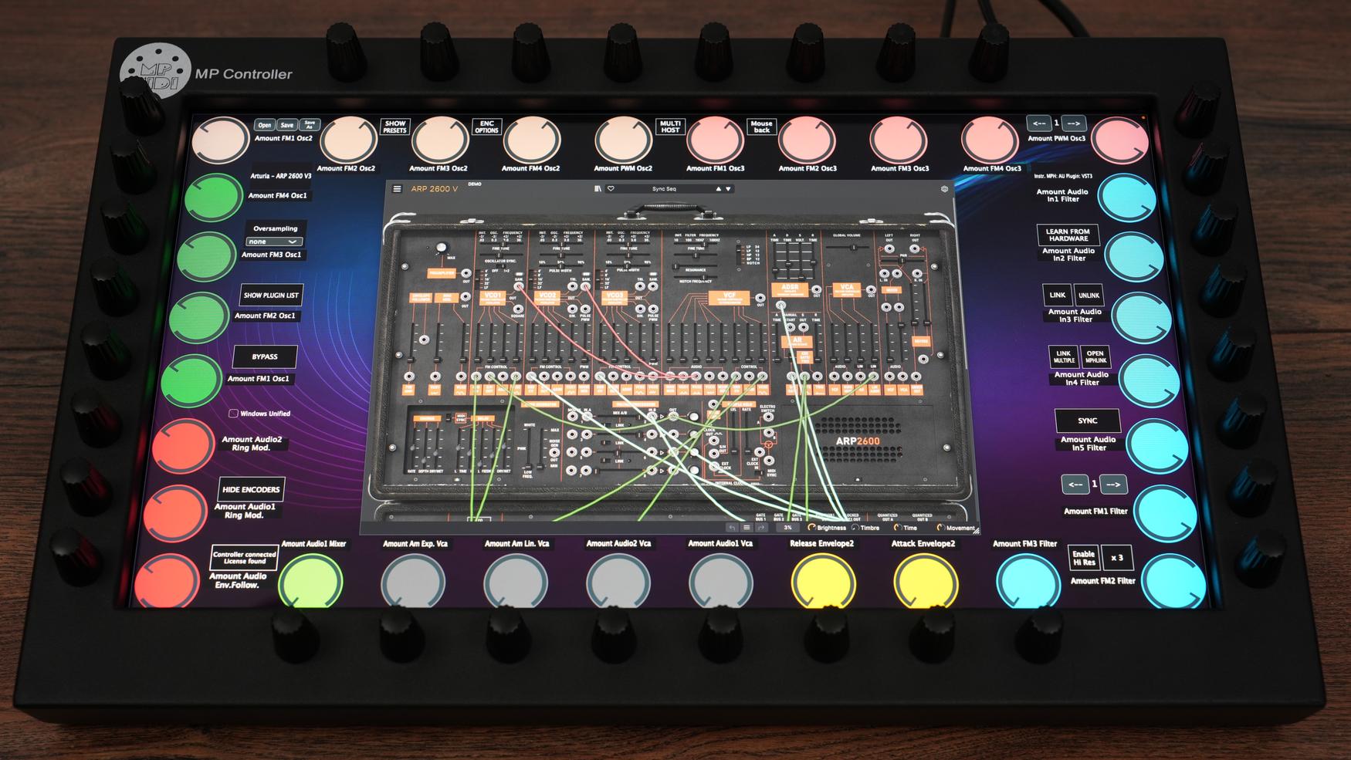Image resolution: width=1351 pixels, height=760 pixels.
Task: Toggle the Enable Hi Res button
Action: pyautogui.click(x=1083, y=558)
